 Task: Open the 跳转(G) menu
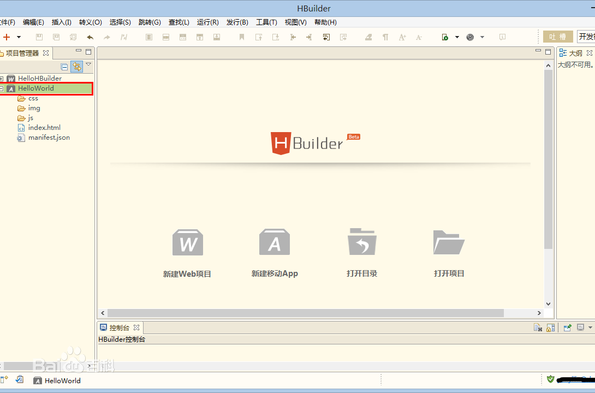[x=150, y=22]
